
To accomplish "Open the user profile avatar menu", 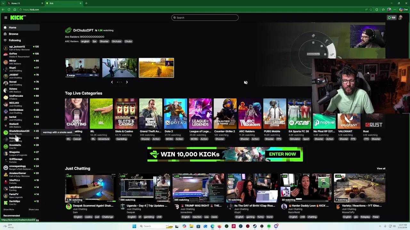I will tap(400, 18).
